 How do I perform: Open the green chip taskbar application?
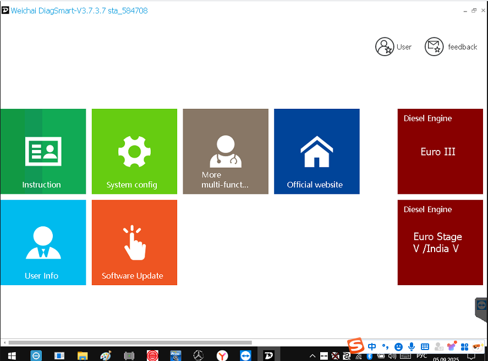[129, 356]
